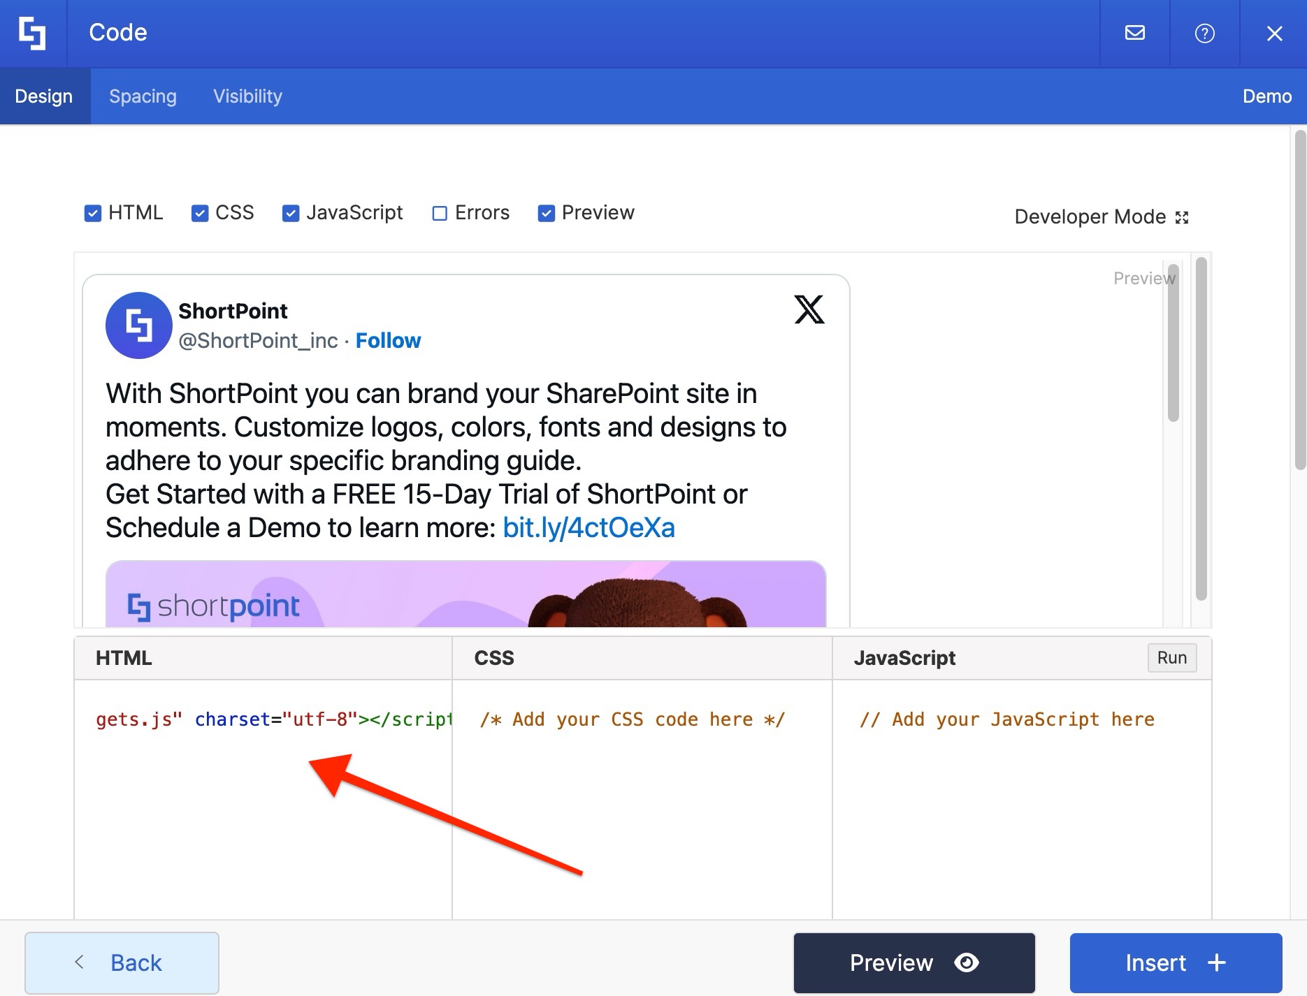Open the Demo link
1307x996 pixels.
(1266, 96)
